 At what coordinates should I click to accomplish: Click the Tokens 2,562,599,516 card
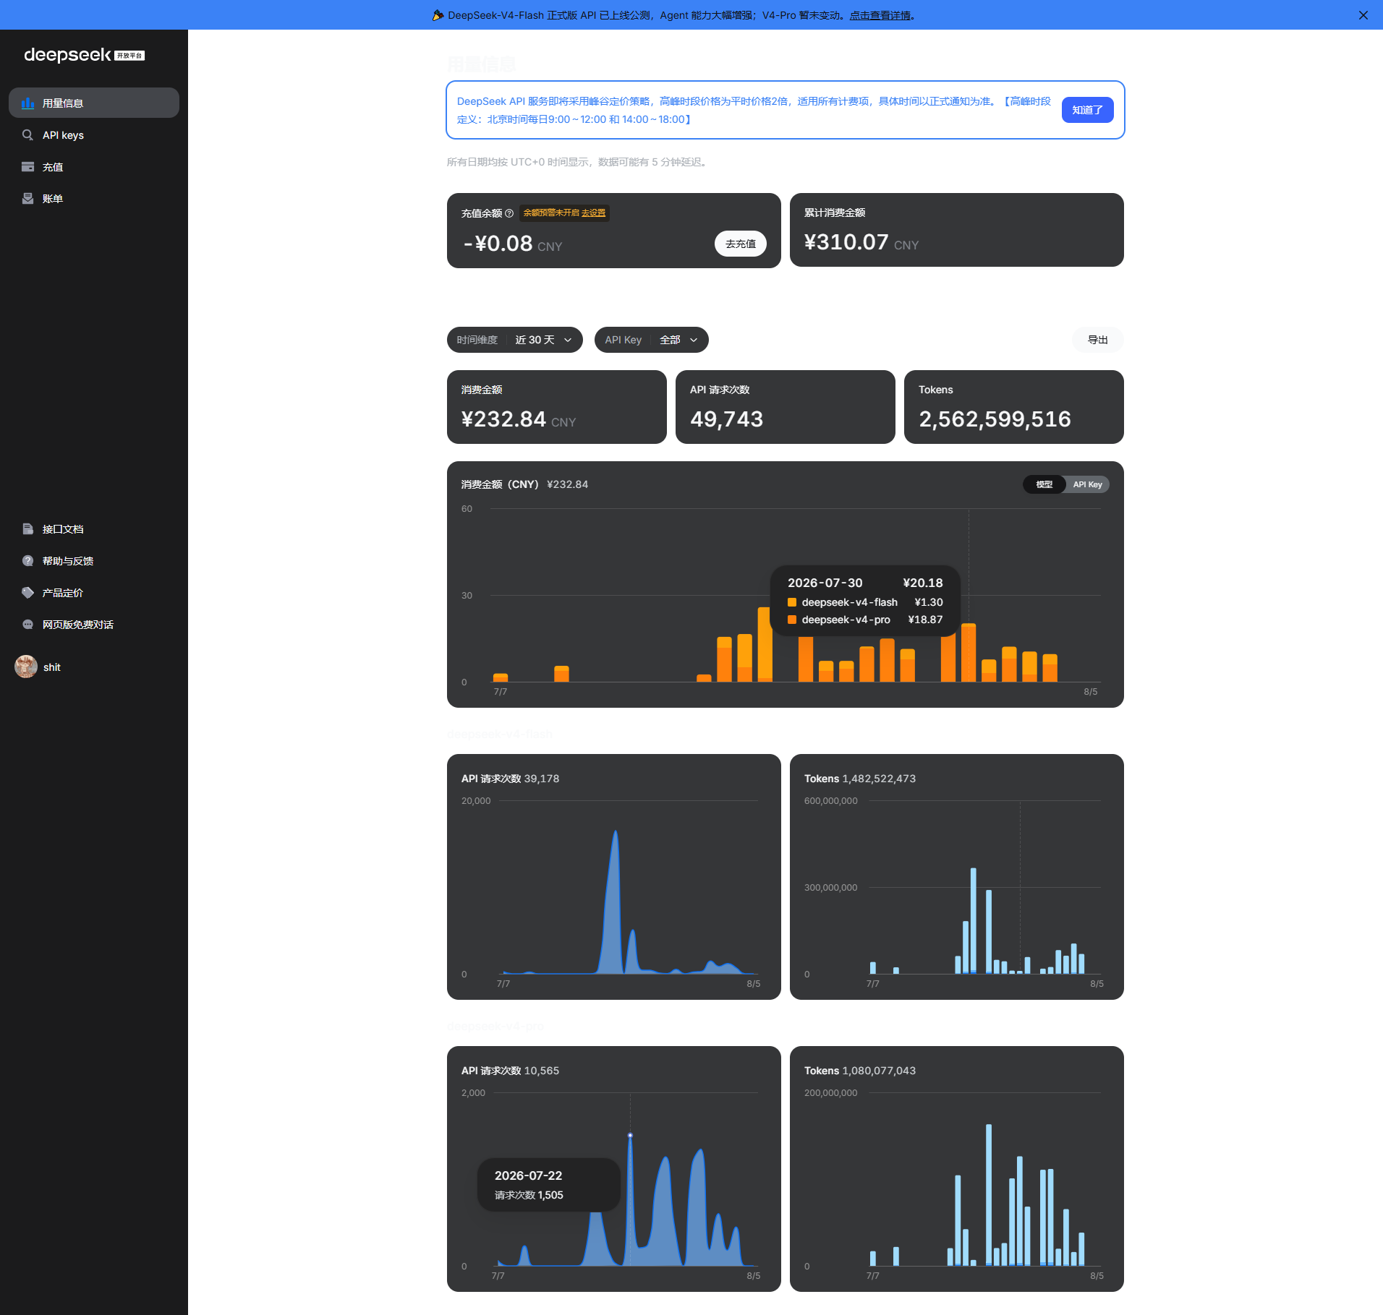[1014, 407]
